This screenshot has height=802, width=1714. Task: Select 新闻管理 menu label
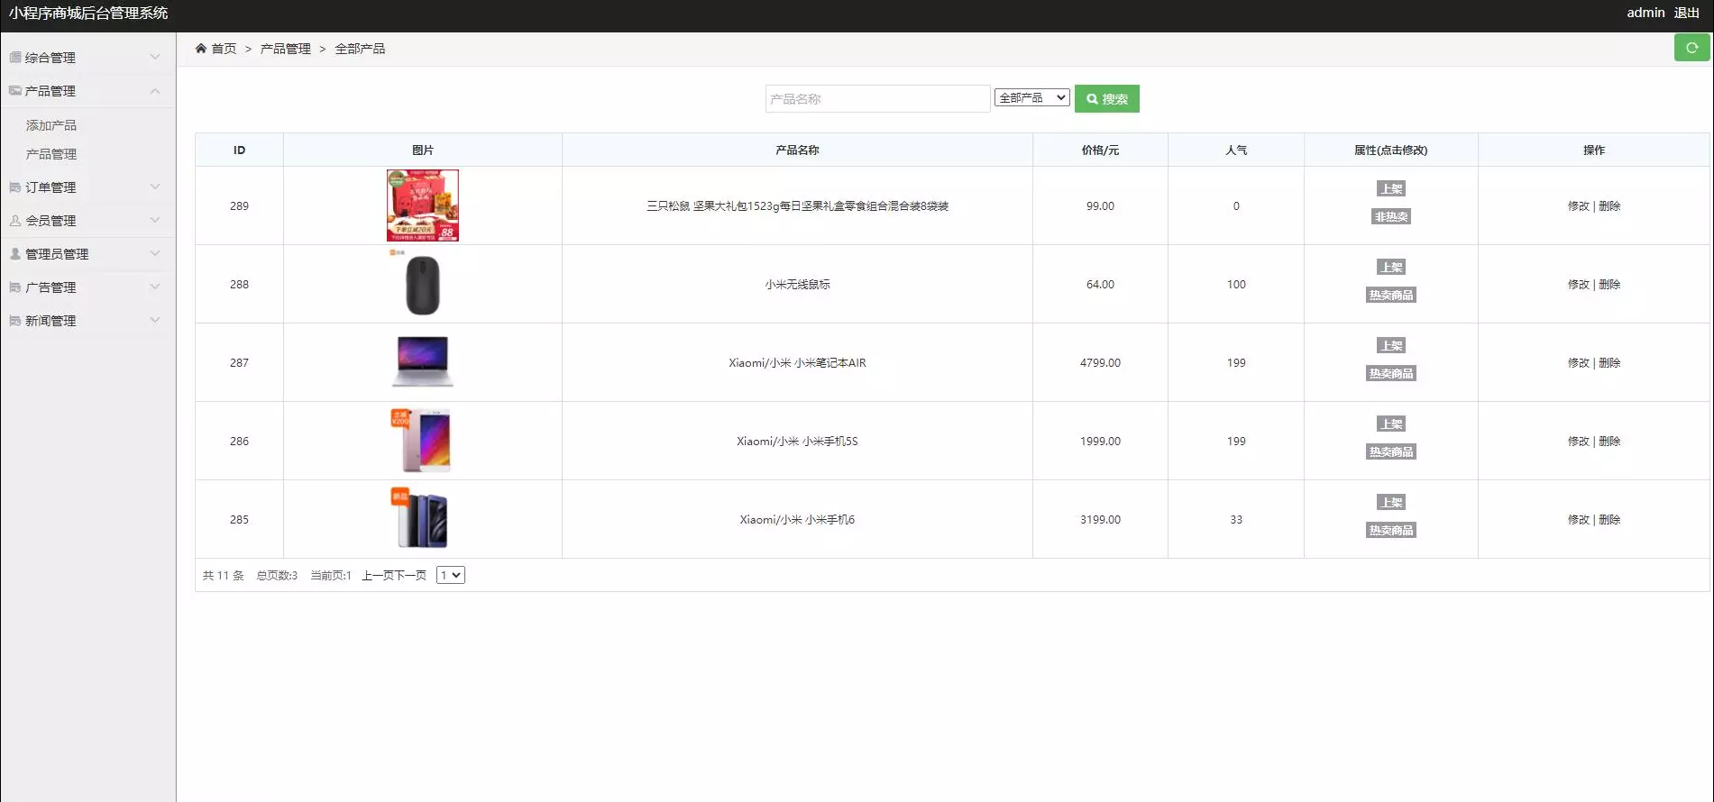50,320
